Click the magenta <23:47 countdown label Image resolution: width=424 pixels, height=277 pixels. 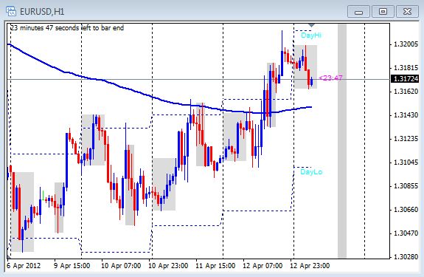pos(330,78)
